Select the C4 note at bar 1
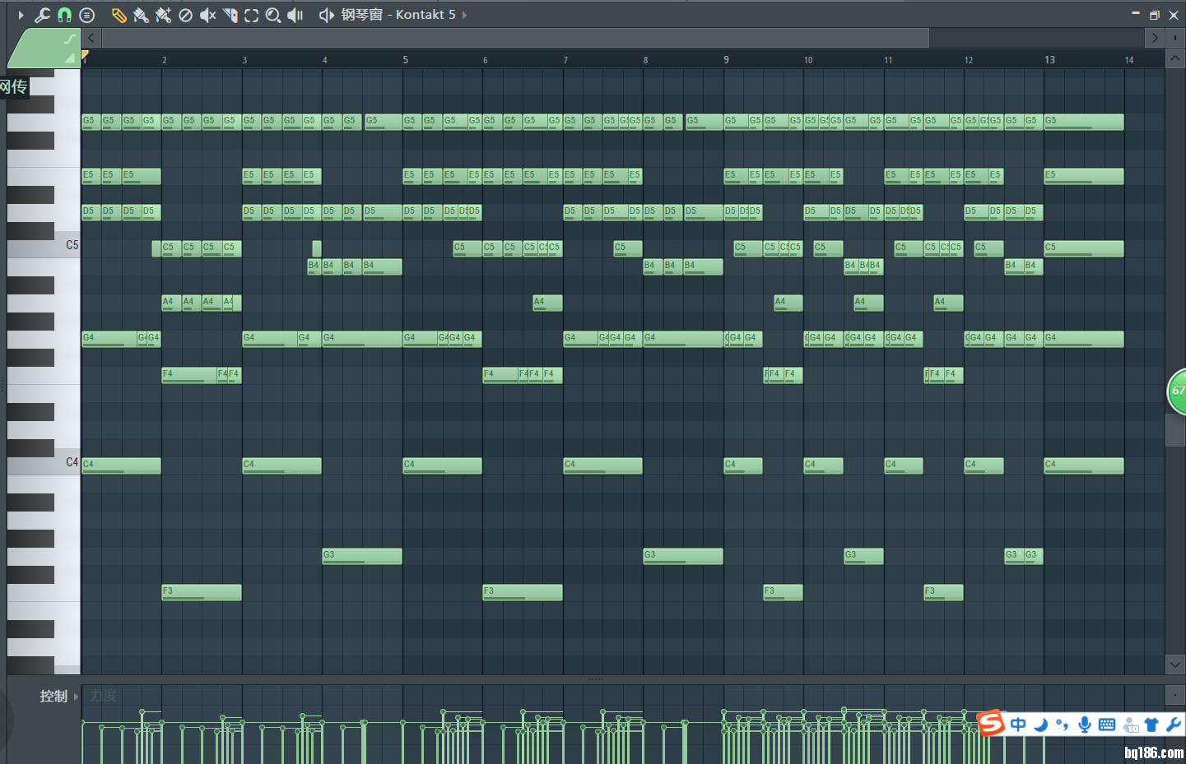Viewport: 1186px width, 764px height. (x=121, y=465)
